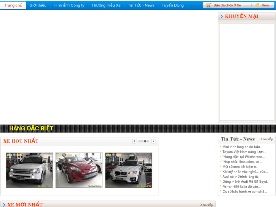Open the red Ford car thumbnail
The width and height of the screenshot is (276, 207).
click(79, 170)
